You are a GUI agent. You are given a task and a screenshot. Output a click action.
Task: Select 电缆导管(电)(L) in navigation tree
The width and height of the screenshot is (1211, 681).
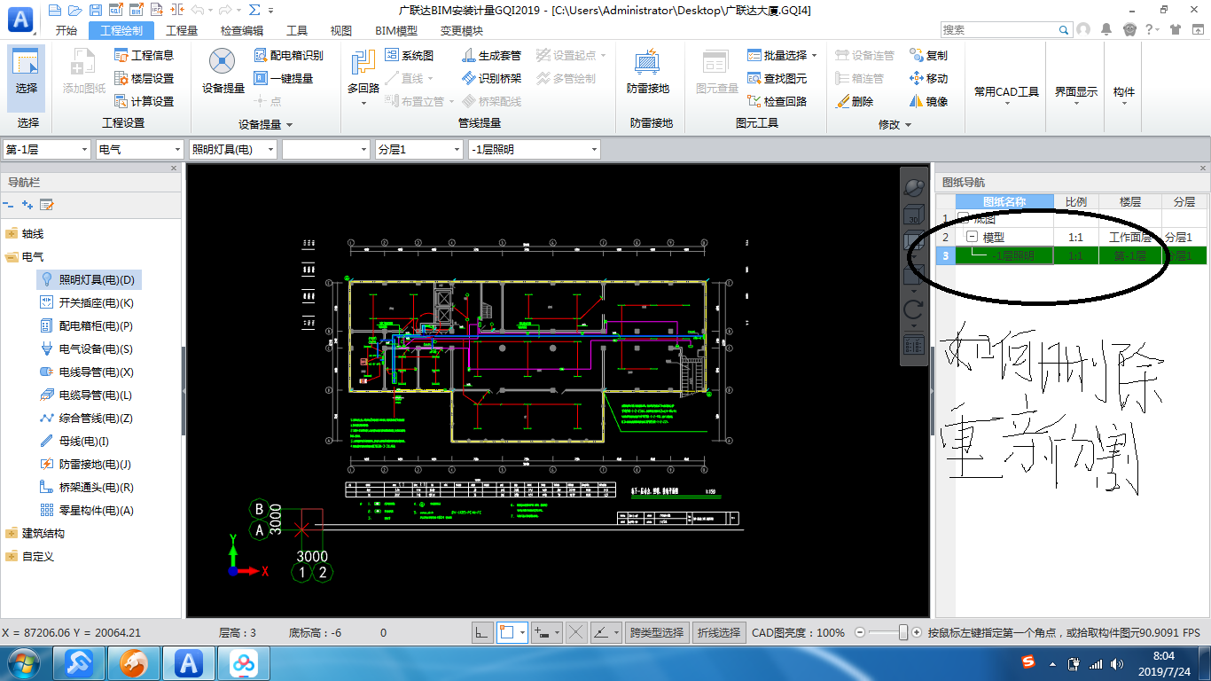[96, 395]
